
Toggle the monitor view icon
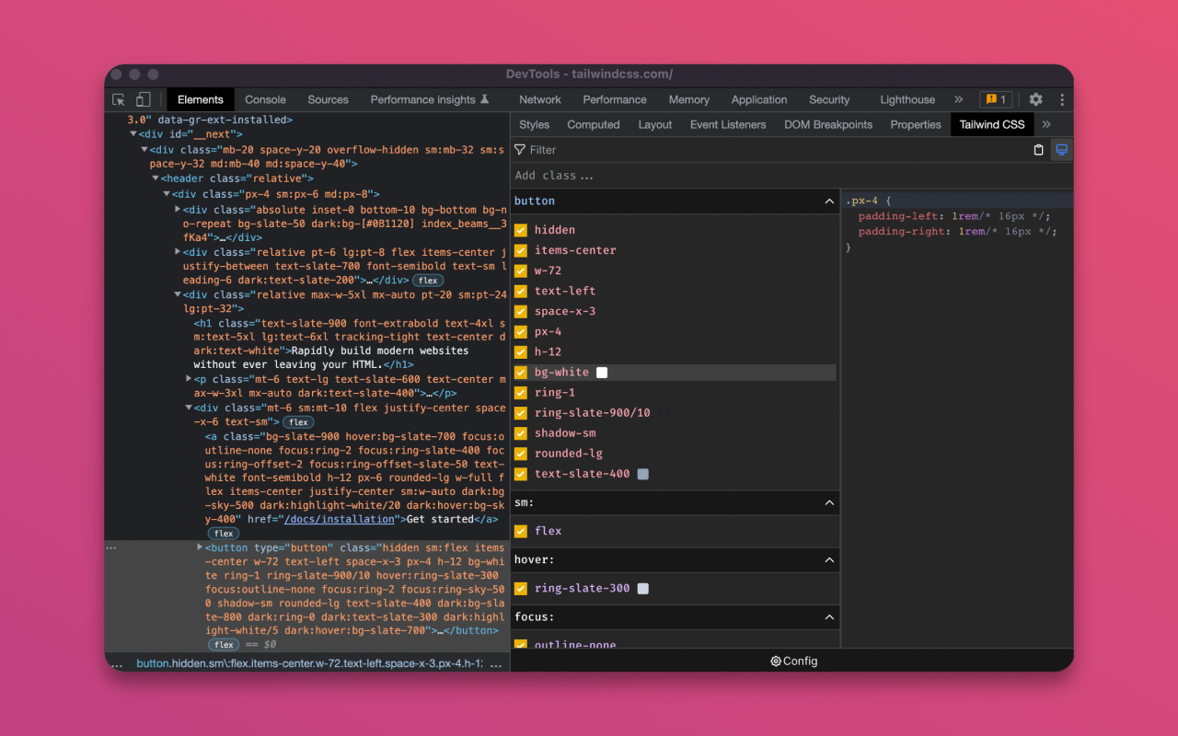pyautogui.click(x=1062, y=150)
